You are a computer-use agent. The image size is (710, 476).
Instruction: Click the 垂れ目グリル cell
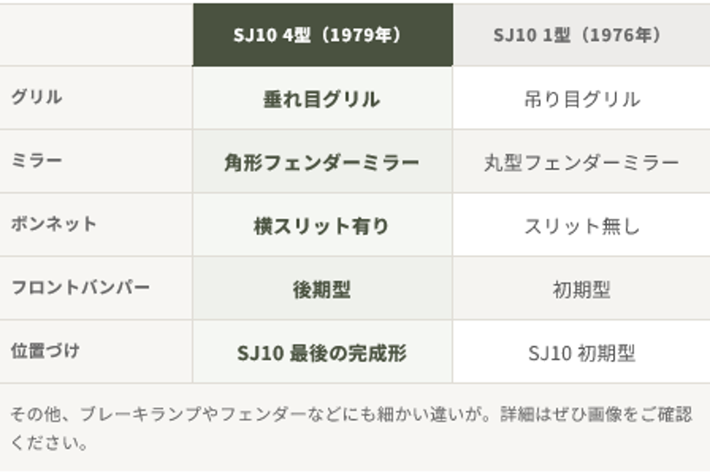(323, 98)
